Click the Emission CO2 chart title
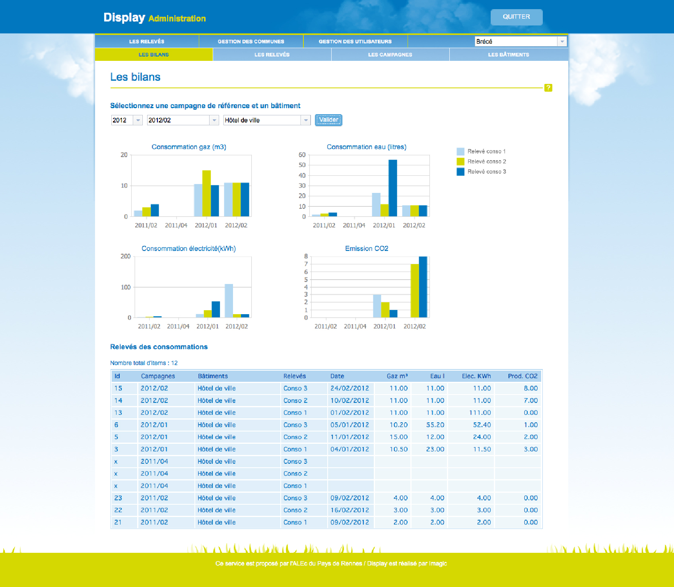 pyautogui.click(x=367, y=249)
